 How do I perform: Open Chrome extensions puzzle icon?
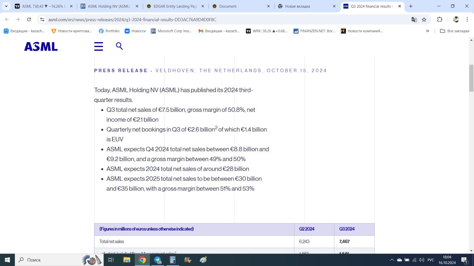[x=440, y=20]
